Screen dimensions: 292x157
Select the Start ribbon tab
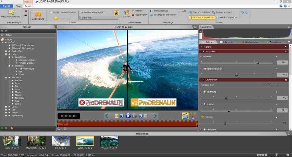point(18,6)
